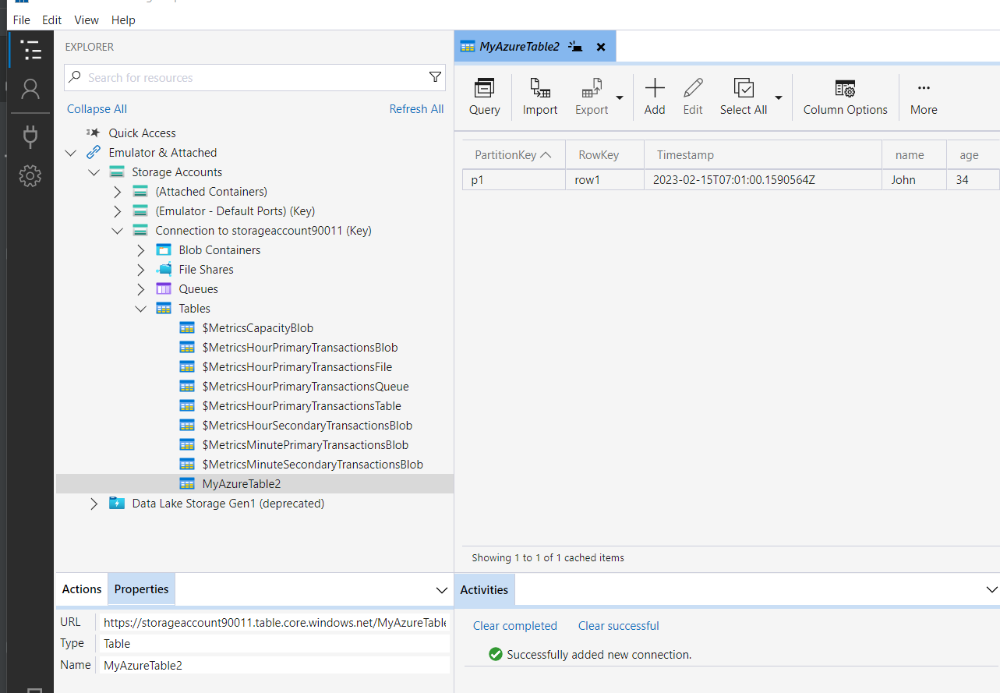Expand Blob Containers chevron
This screenshot has height=693, width=1000.
[x=141, y=250]
